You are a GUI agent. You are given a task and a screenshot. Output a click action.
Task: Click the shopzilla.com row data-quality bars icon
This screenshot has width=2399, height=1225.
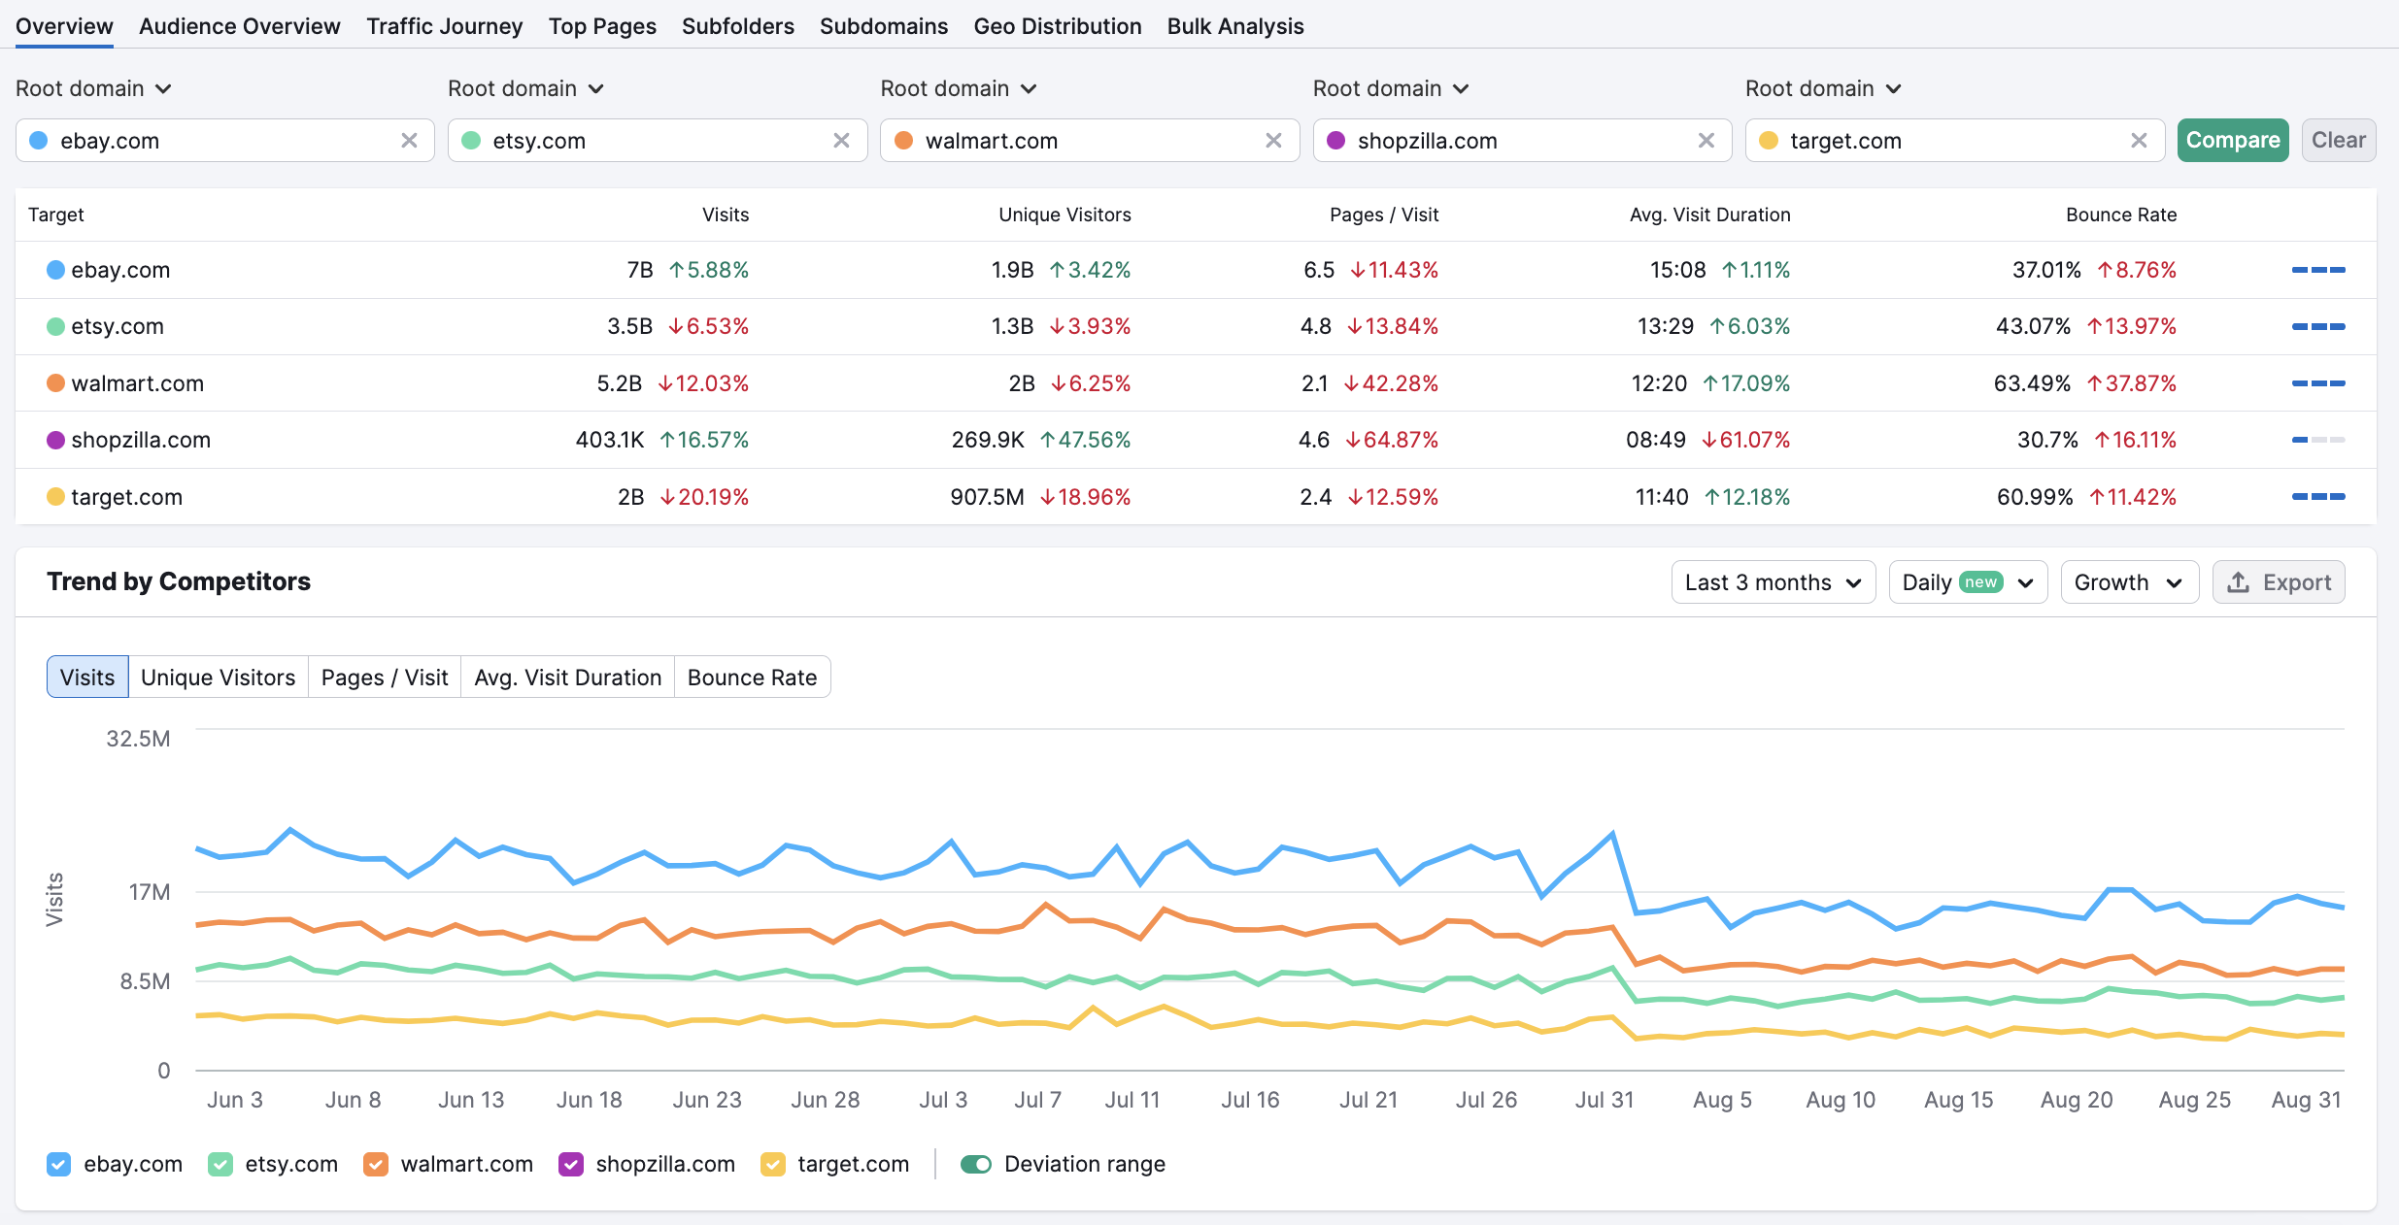[x=2318, y=440]
